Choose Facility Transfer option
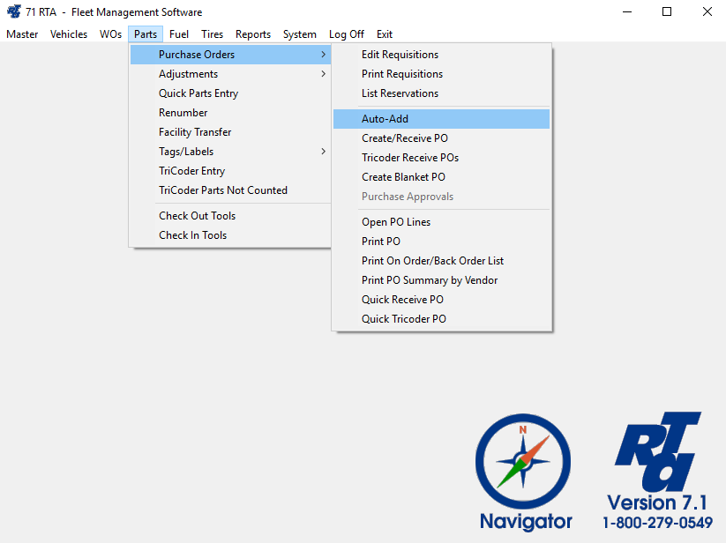 (x=195, y=132)
